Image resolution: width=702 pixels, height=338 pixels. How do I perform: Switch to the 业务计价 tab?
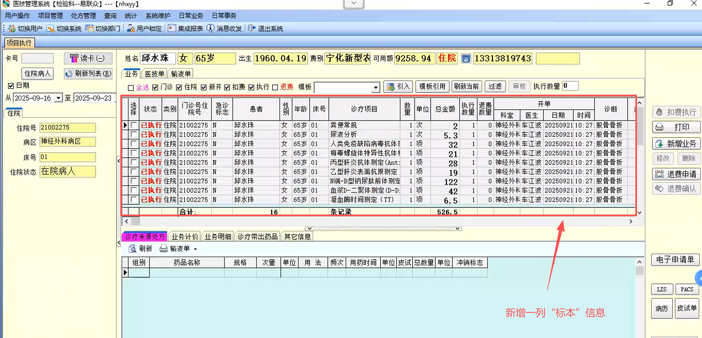[x=185, y=237]
